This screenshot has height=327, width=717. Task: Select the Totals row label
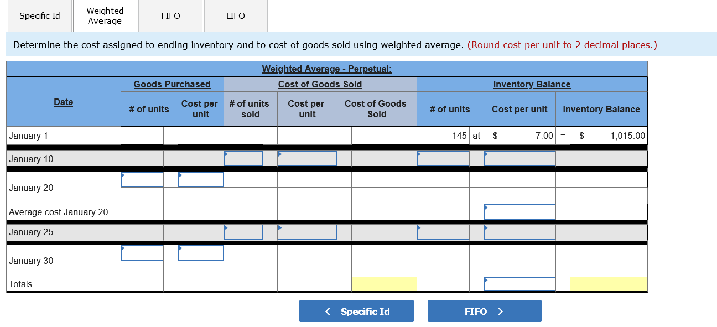pyautogui.click(x=20, y=284)
